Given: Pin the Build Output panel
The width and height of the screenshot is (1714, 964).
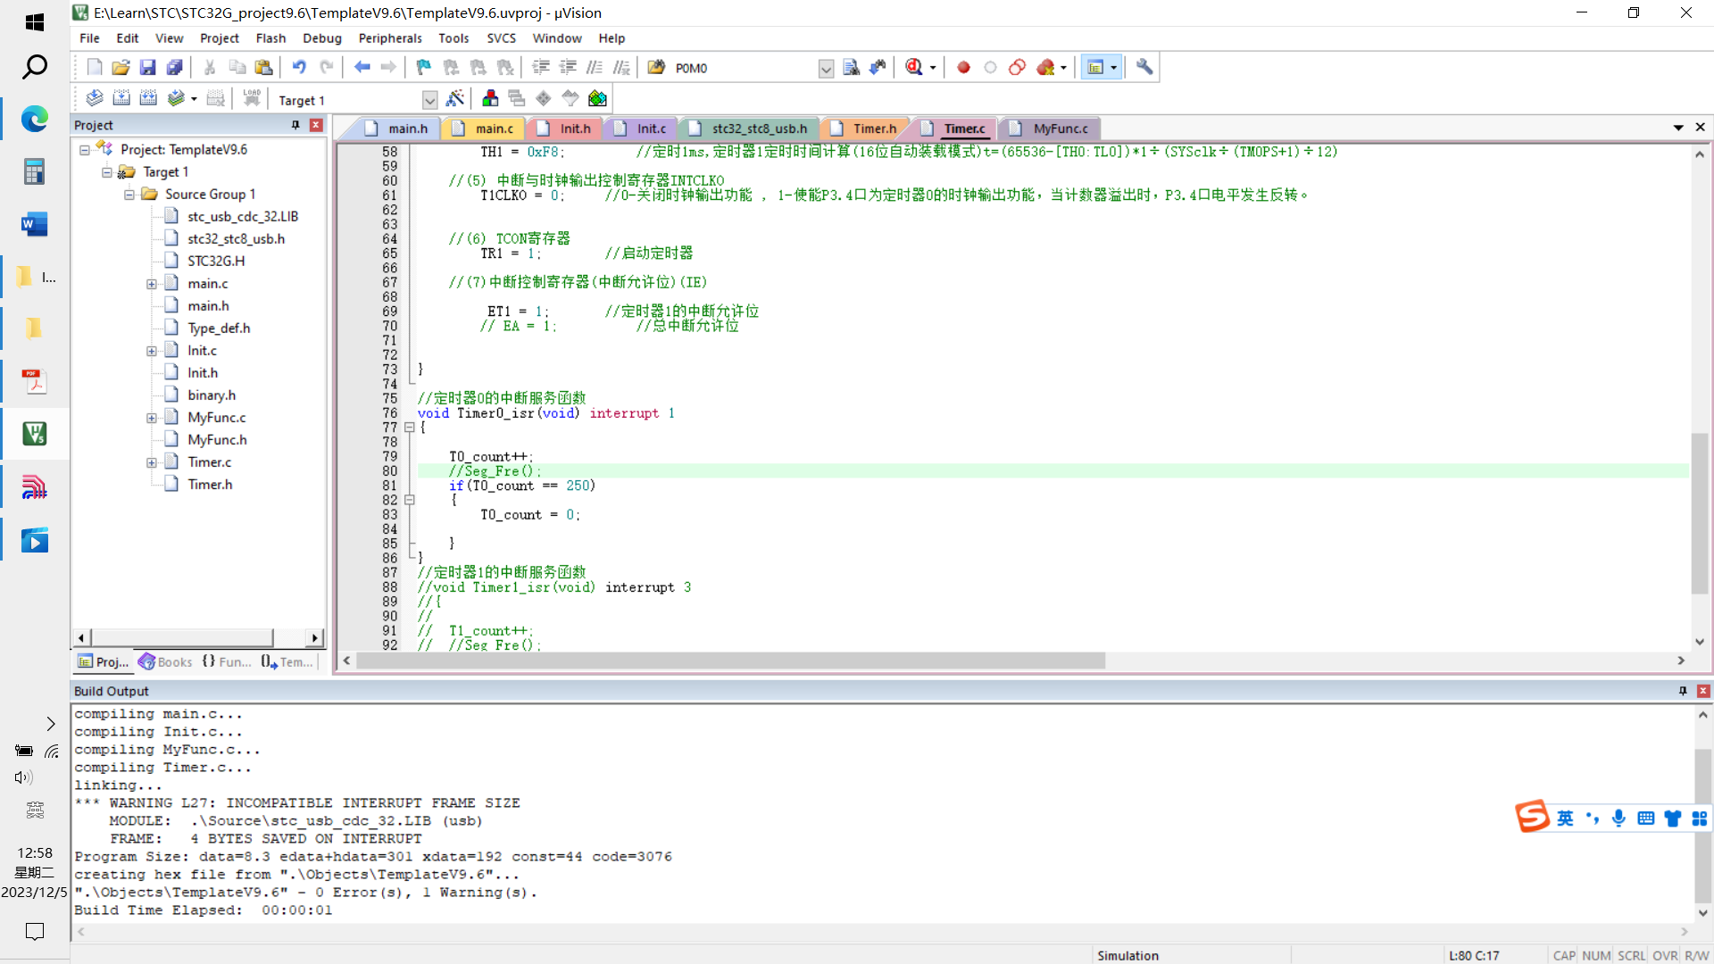Looking at the screenshot, I should (1683, 691).
